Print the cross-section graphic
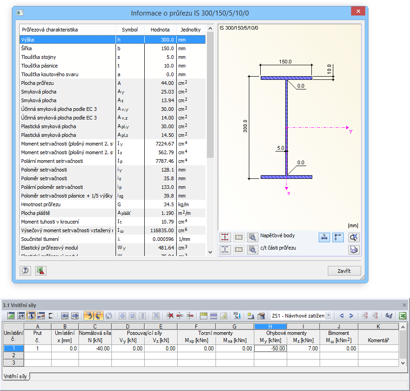This screenshot has width=410, height=391. (354, 250)
